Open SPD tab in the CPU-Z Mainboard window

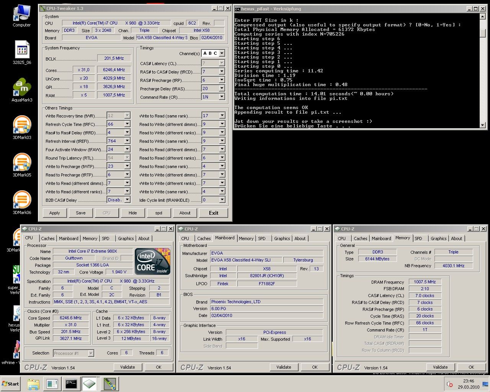coord(262,238)
